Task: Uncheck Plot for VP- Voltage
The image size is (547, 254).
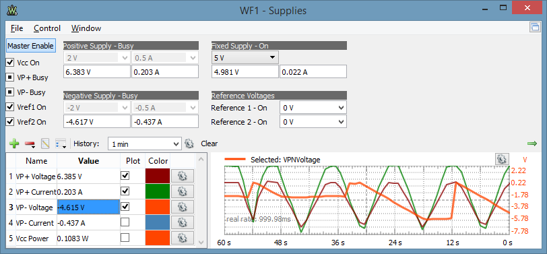Action: pos(125,207)
